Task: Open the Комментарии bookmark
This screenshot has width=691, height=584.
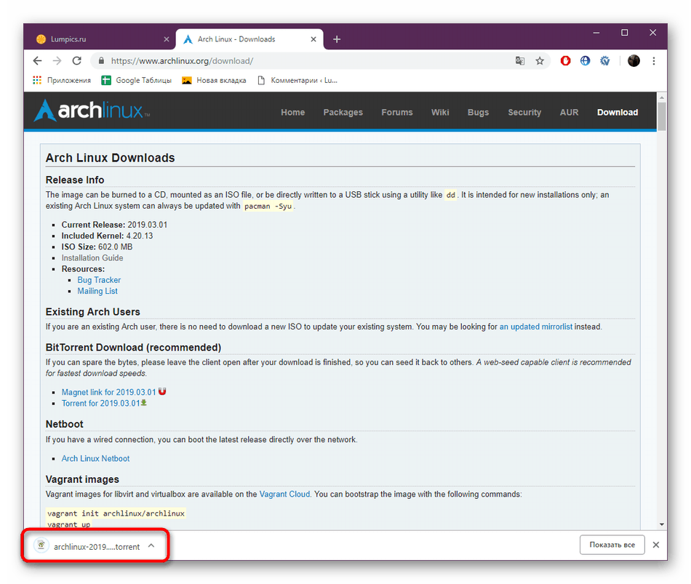Action: tap(297, 80)
